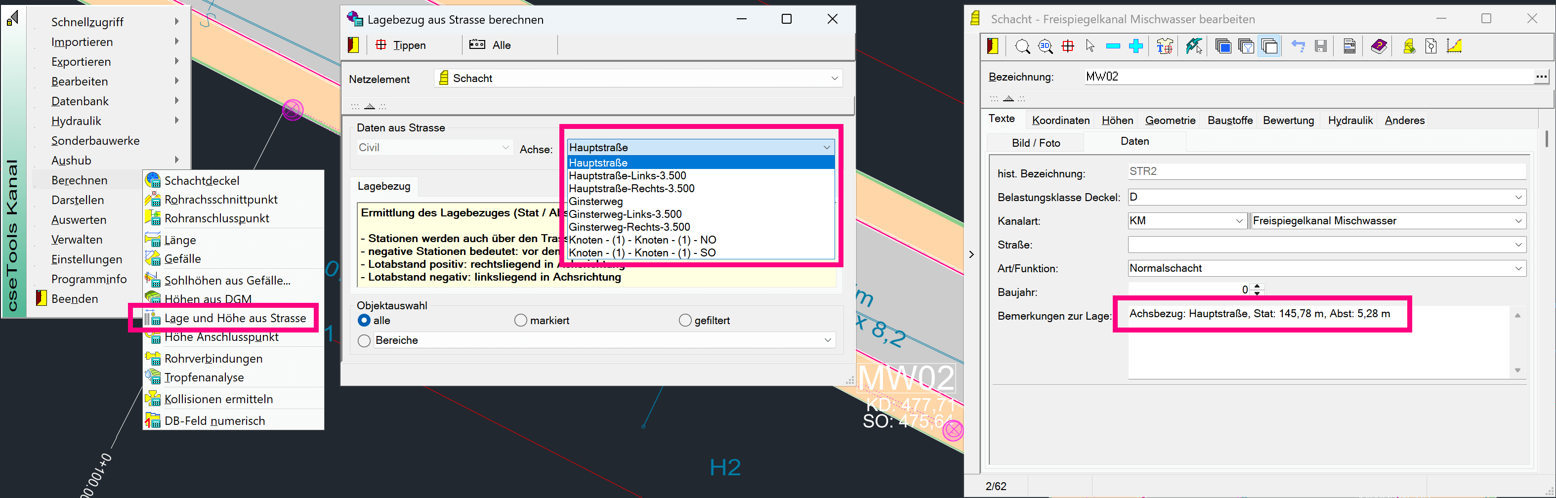Choose 'Lage und Höhe aus Strasse' menu entry
The height and width of the screenshot is (498, 1556).
[x=235, y=318]
